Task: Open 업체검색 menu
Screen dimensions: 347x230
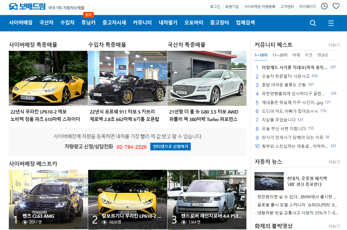Action: [x=245, y=23]
